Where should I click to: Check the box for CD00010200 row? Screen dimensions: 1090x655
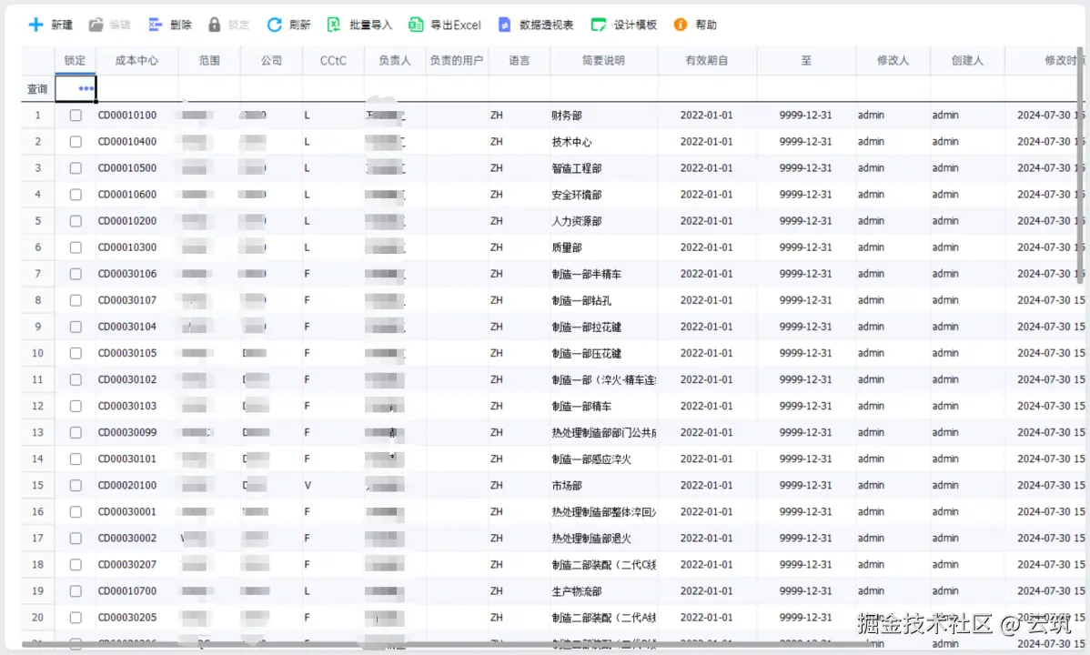click(76, 221)
